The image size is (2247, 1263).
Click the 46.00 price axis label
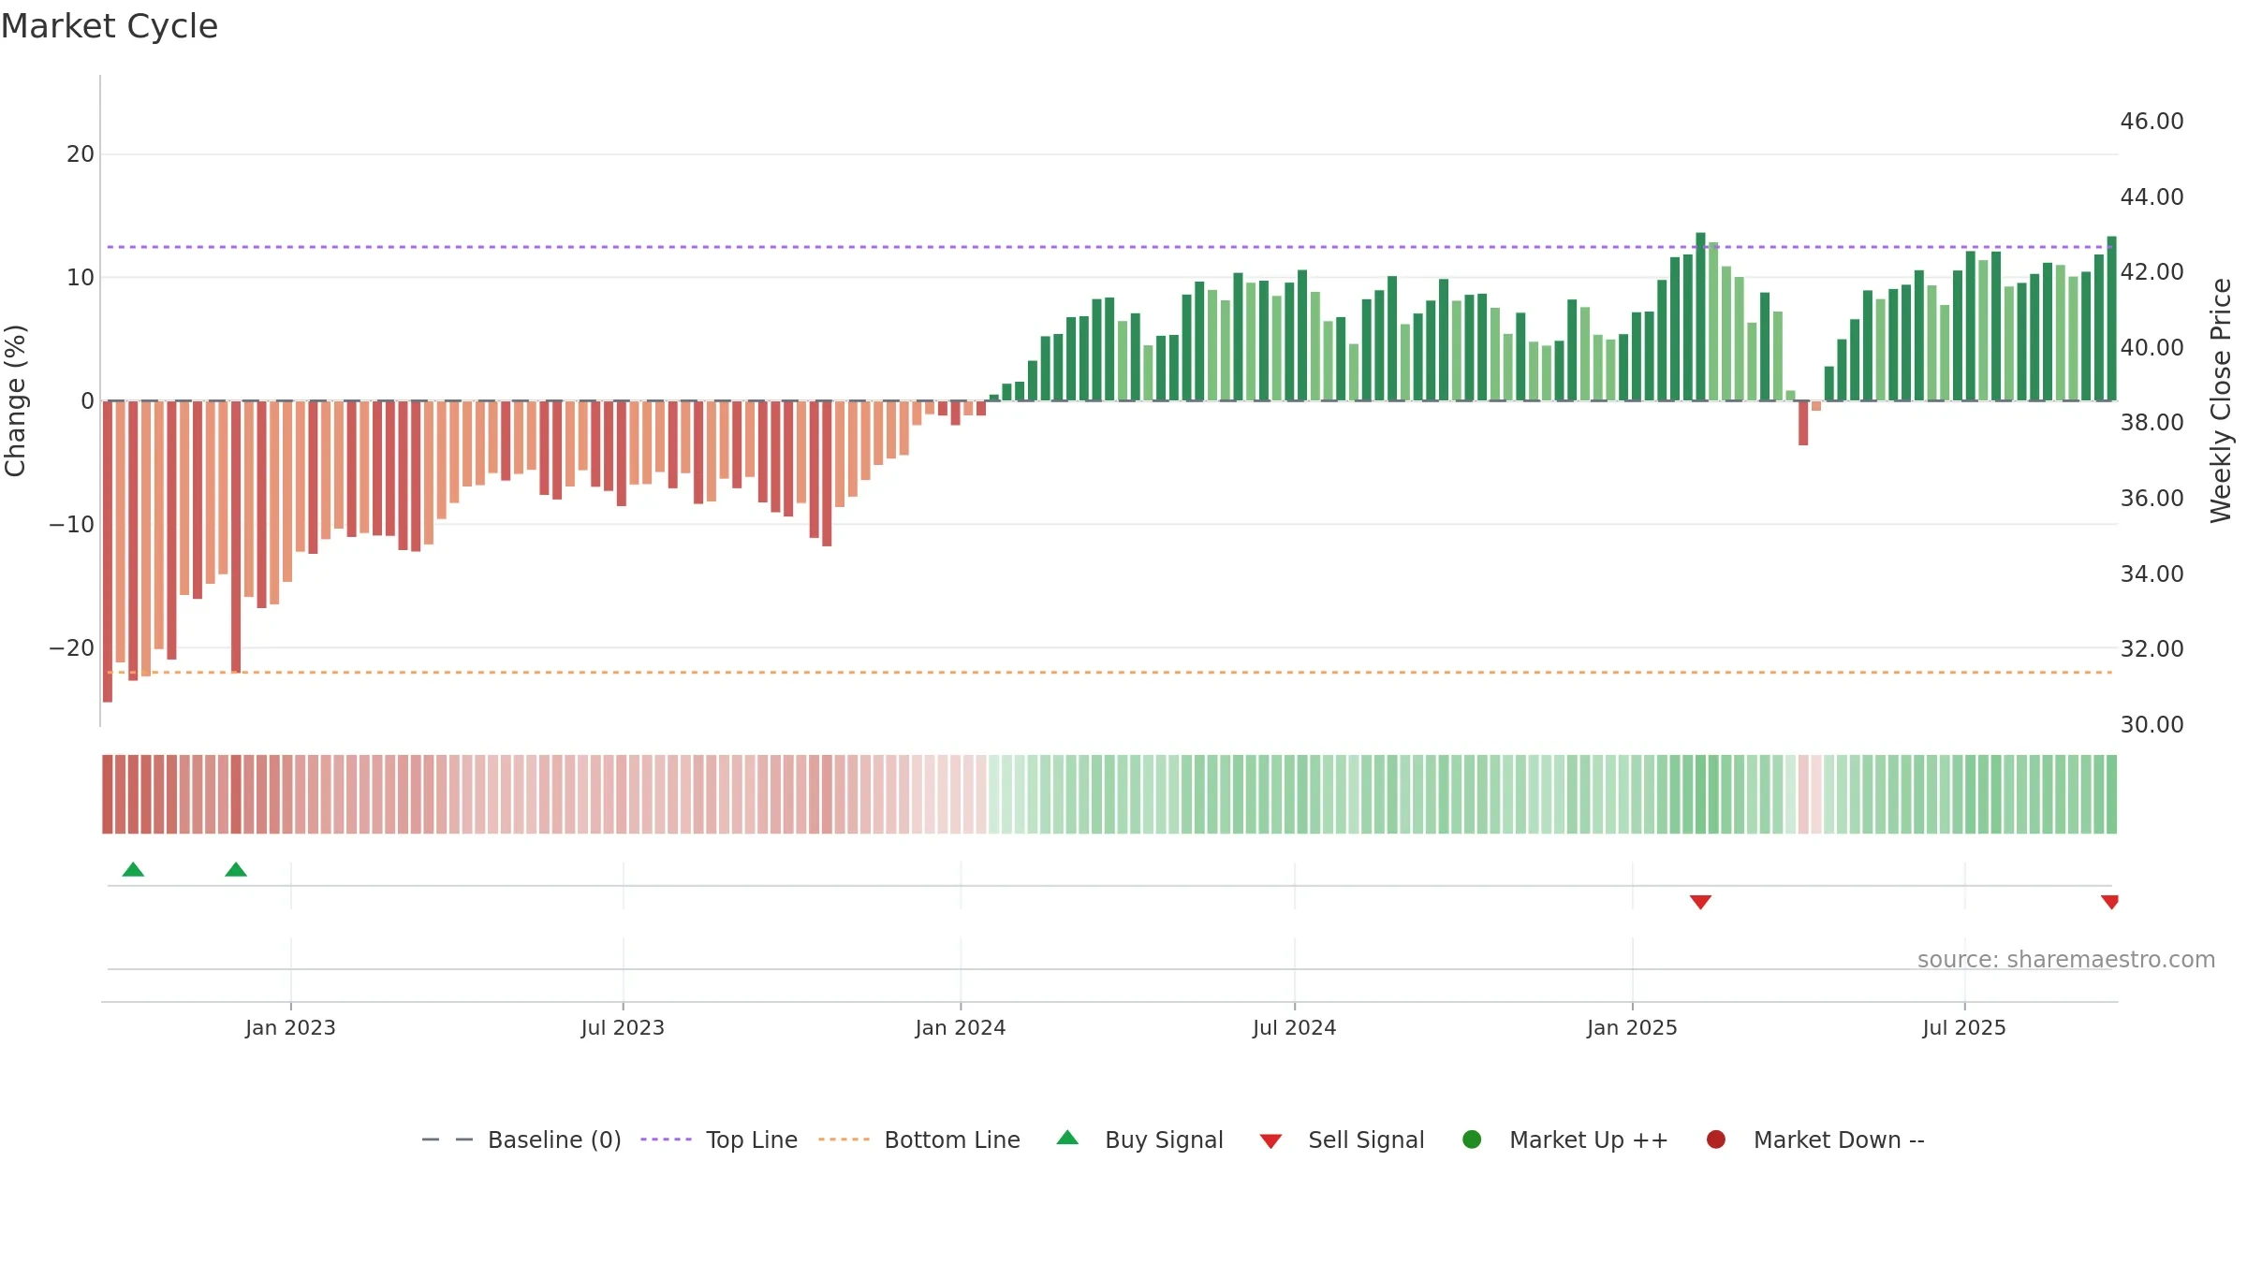click(x=2152, y=121)
